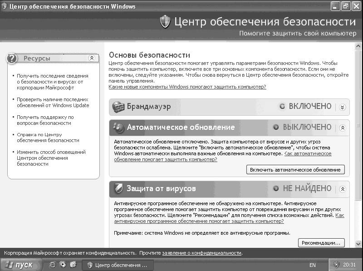The width and height of the screenshot is (363, 271).
Task: Click the Защита от вирусов shield icon
Action: [x=118, y=189]
